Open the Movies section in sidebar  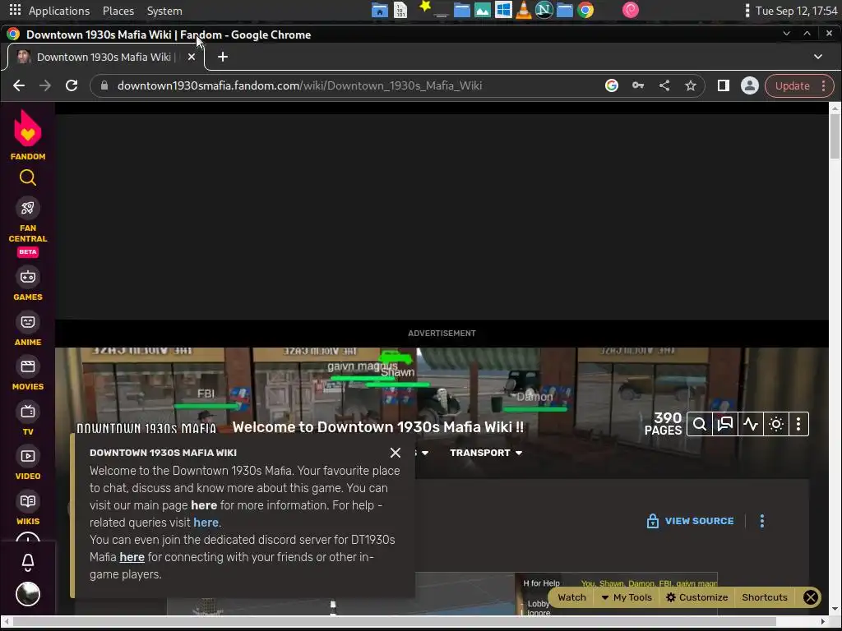(28, 373)
